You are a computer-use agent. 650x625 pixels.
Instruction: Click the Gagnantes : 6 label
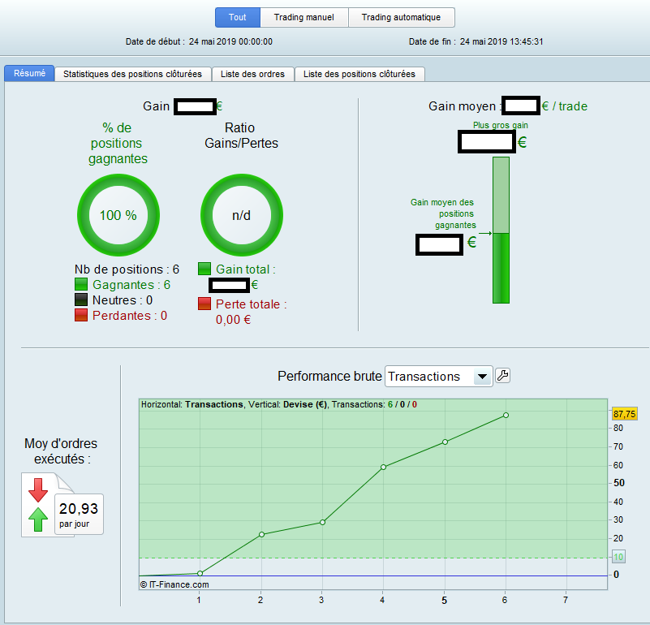coord(131,285)
